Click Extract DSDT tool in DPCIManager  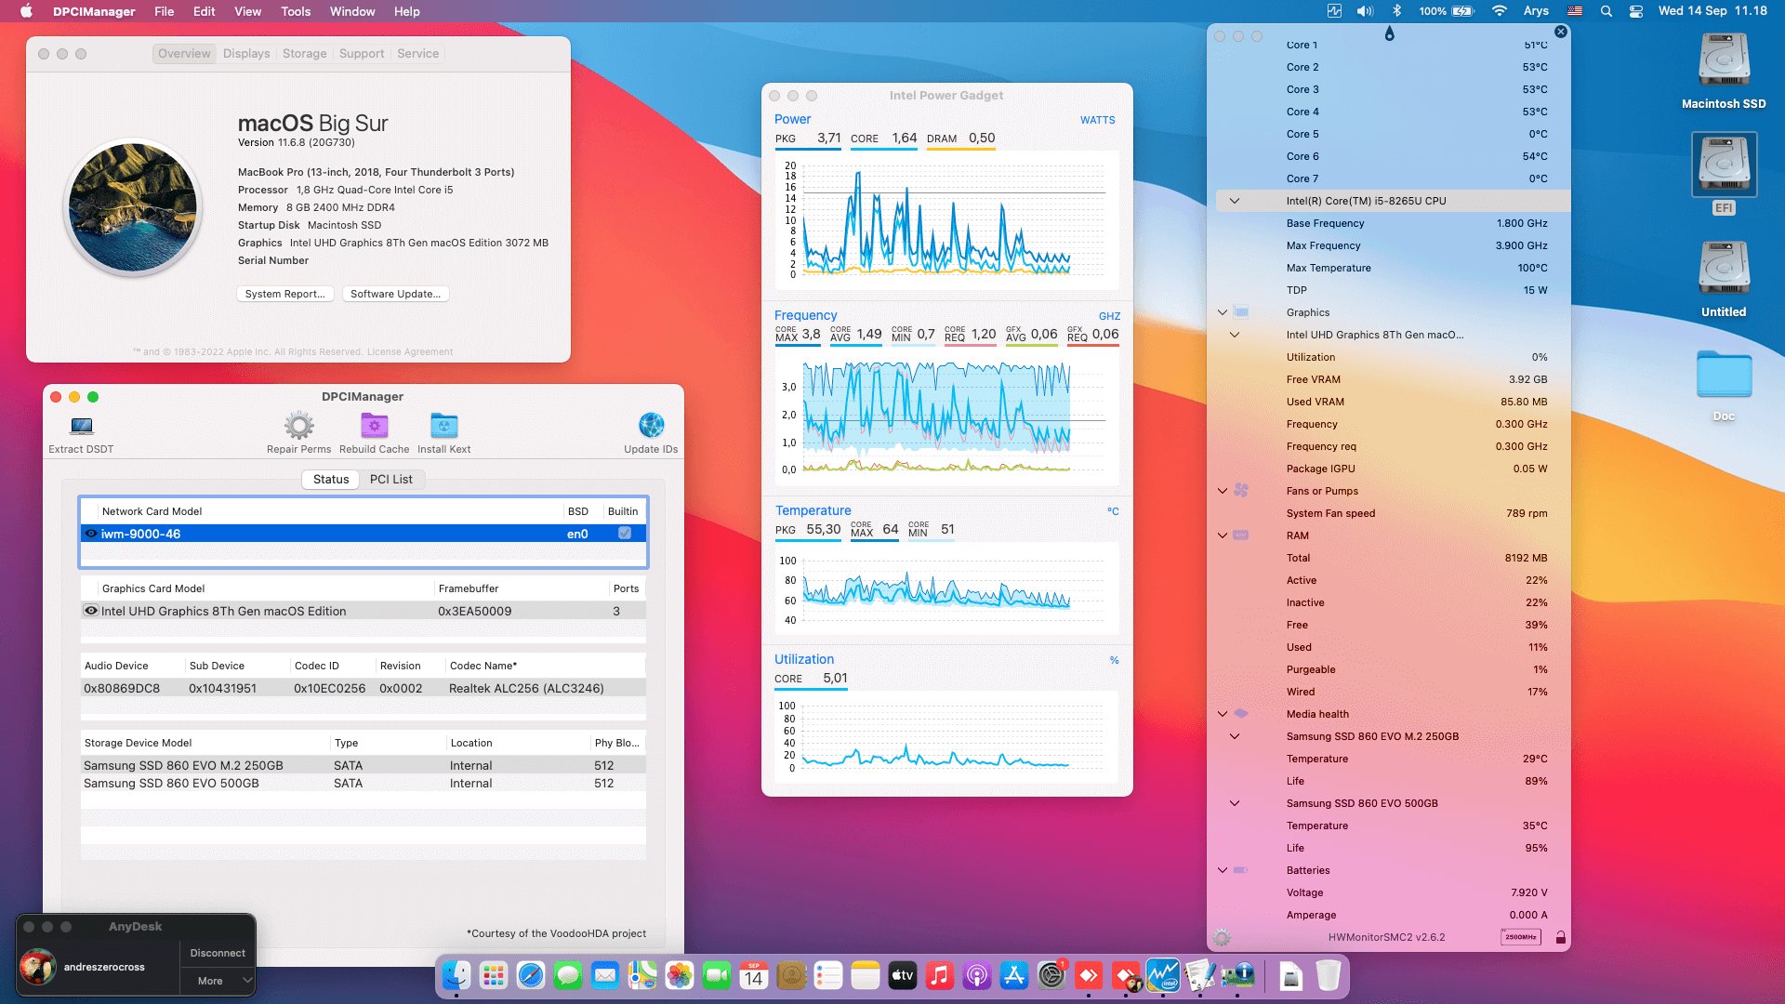coord(81,434)
